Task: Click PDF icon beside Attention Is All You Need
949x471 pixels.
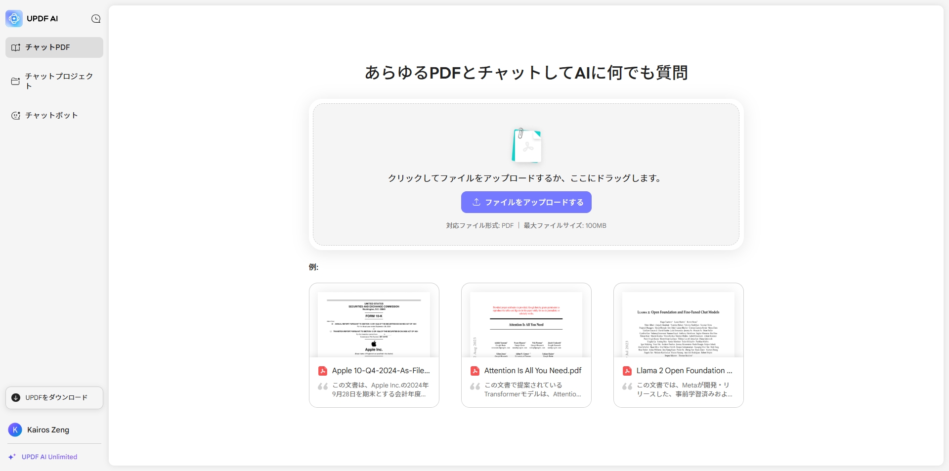Action: [x=475, y=371]
